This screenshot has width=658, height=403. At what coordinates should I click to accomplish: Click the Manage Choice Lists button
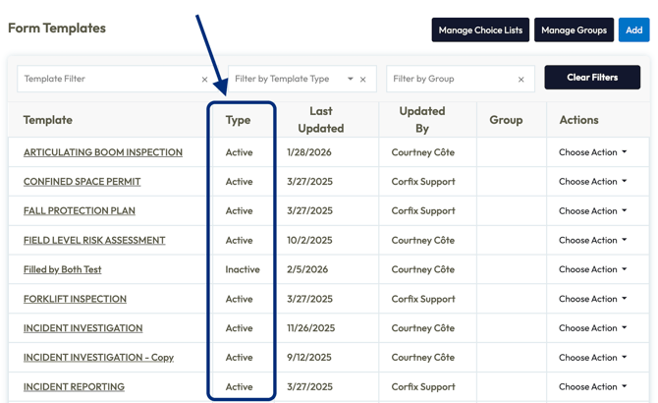480,30
